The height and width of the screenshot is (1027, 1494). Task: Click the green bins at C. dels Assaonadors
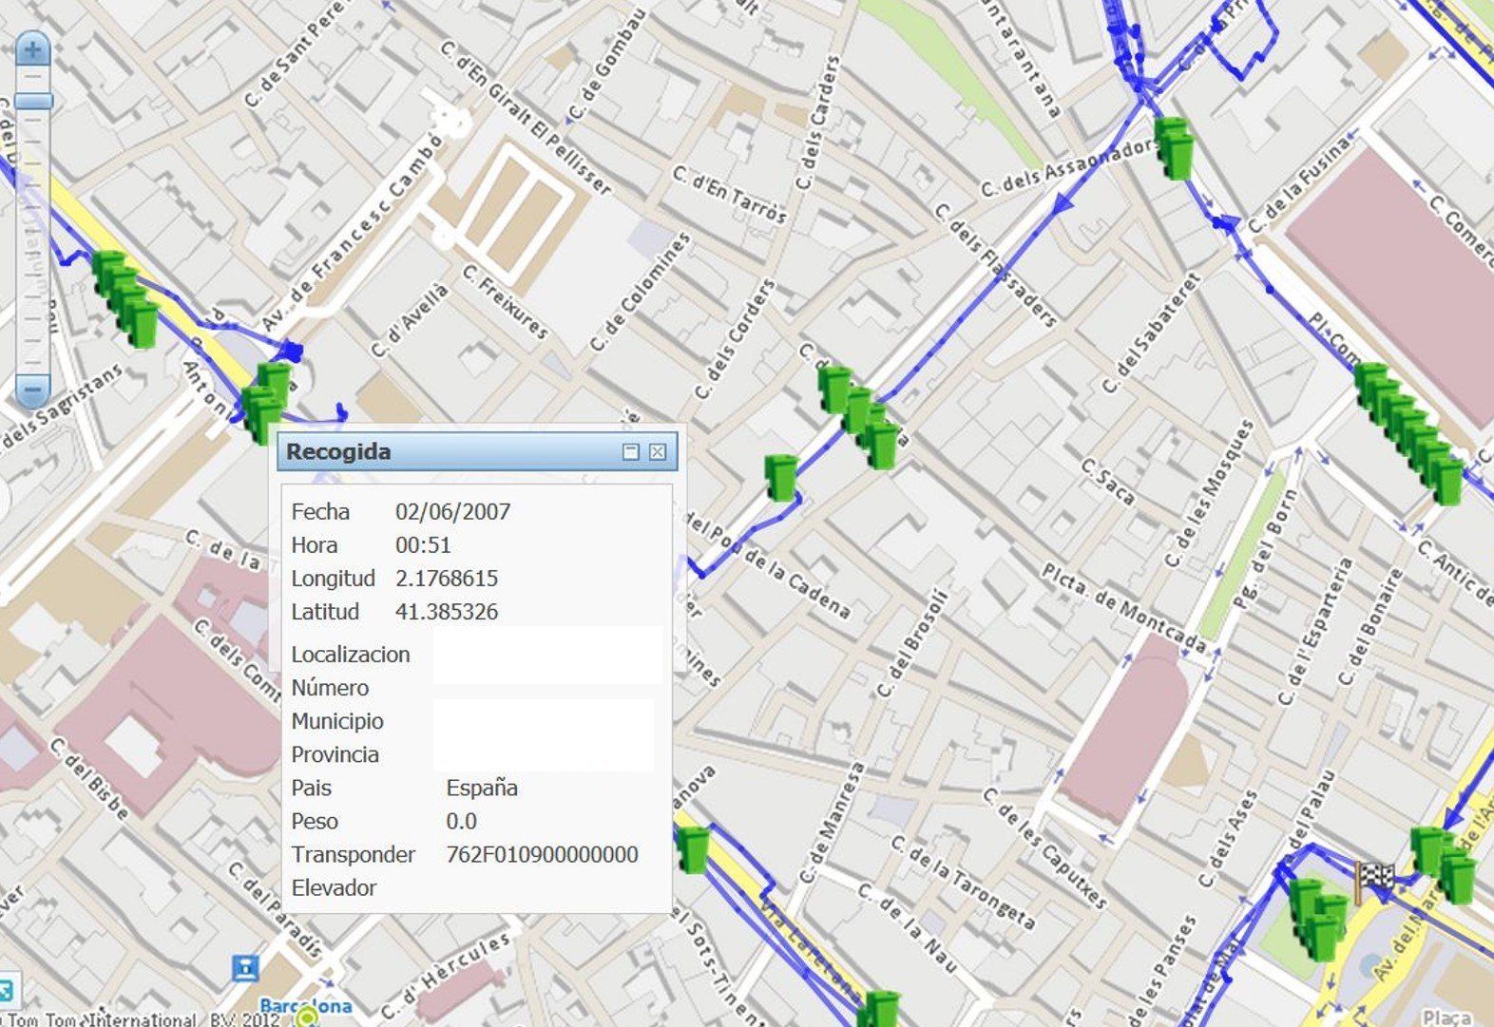(x=1175, y=148)
